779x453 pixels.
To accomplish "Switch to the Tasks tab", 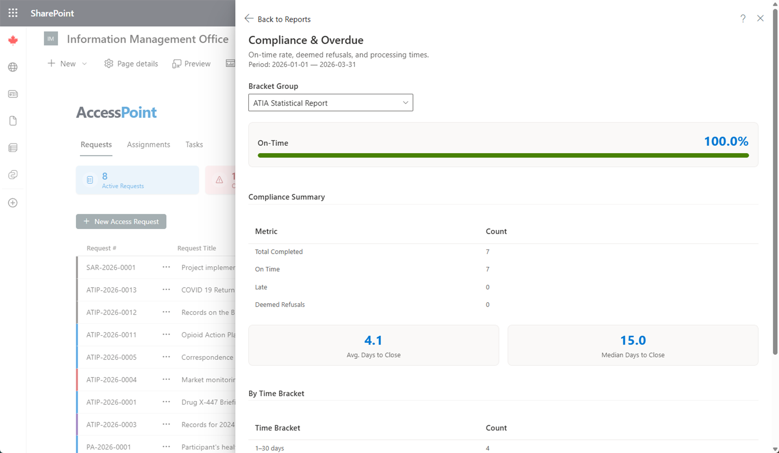I will coord(194,144).
